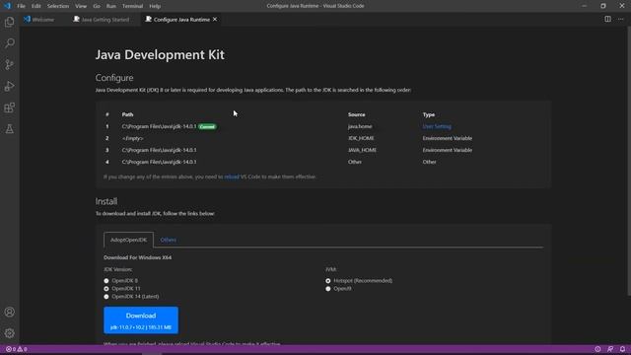Open the Go menu
The image size is (631, 355).
[x=97, y=6]
